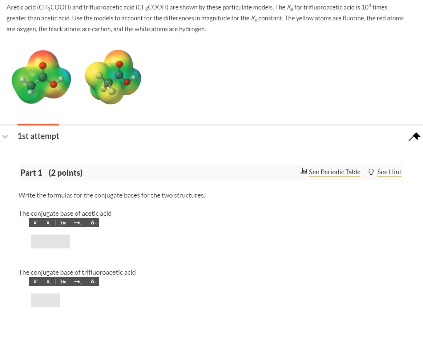This screenshot has width=423, height=343.
Task: Select superscript in the trifluoroacetic acid toolbar
Action: tap(35, 281)
